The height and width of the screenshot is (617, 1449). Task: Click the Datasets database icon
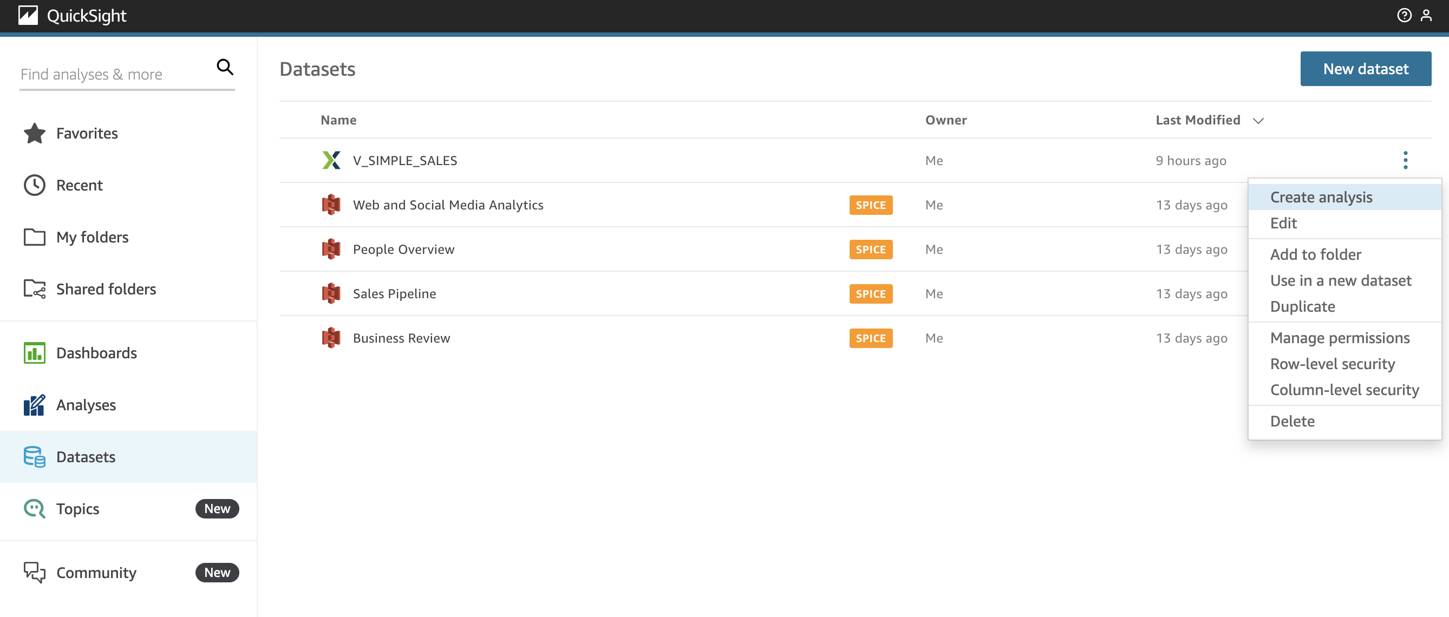[x=34, y=457]
